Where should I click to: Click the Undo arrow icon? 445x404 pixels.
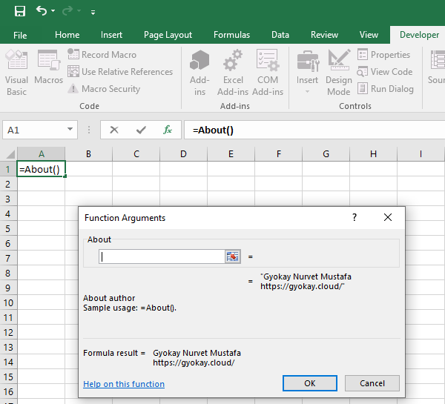point(42,11)
